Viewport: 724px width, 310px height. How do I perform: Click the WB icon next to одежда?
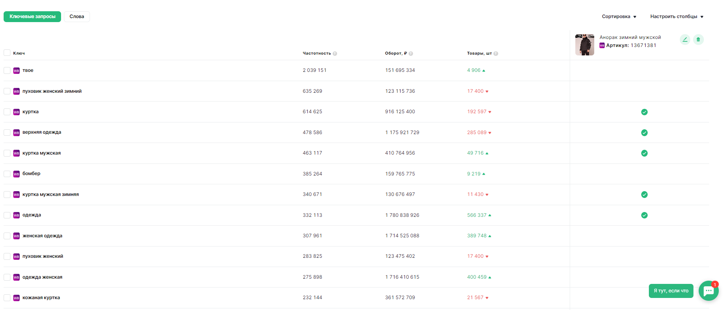[16, 215]
